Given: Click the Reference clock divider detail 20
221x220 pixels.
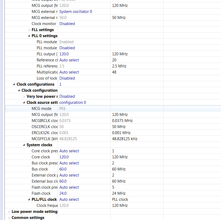Looking at the screenshot, I should [x=114, y=60].
